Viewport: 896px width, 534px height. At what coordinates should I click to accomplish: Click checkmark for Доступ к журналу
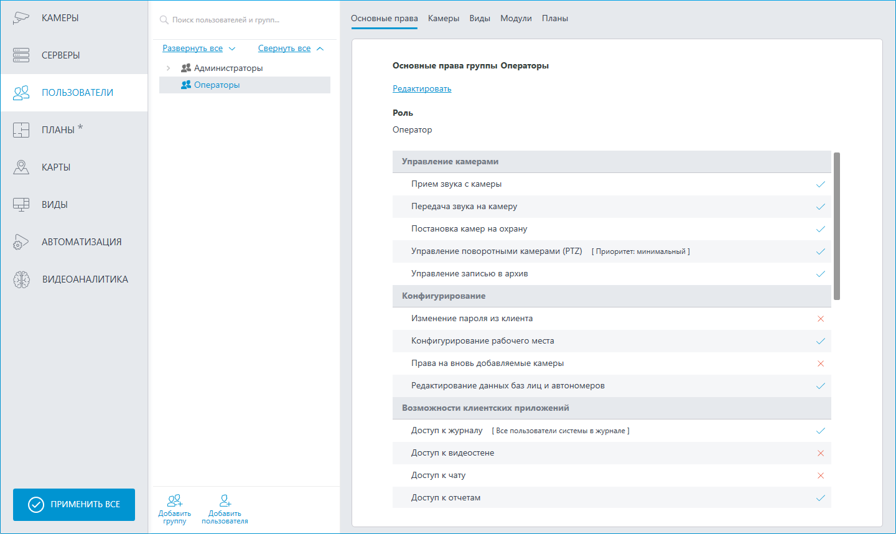821,431
